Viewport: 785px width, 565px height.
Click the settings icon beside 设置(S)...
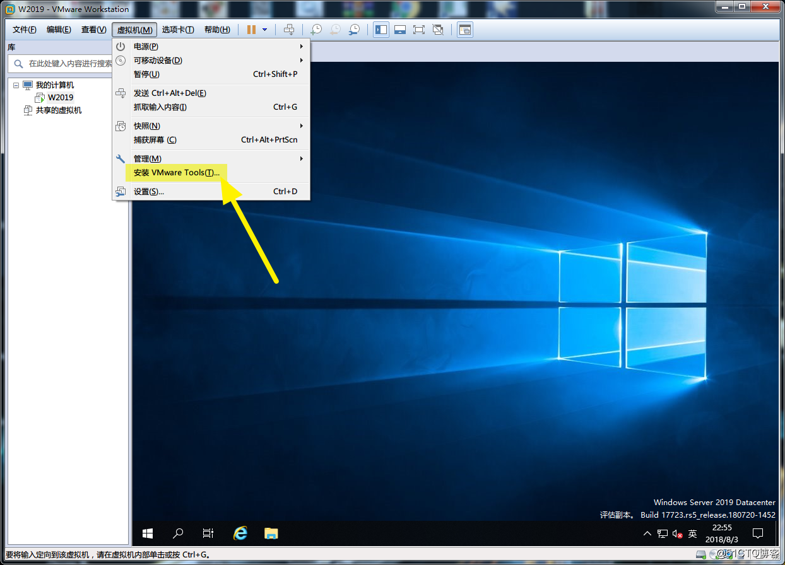pos(121,192)
